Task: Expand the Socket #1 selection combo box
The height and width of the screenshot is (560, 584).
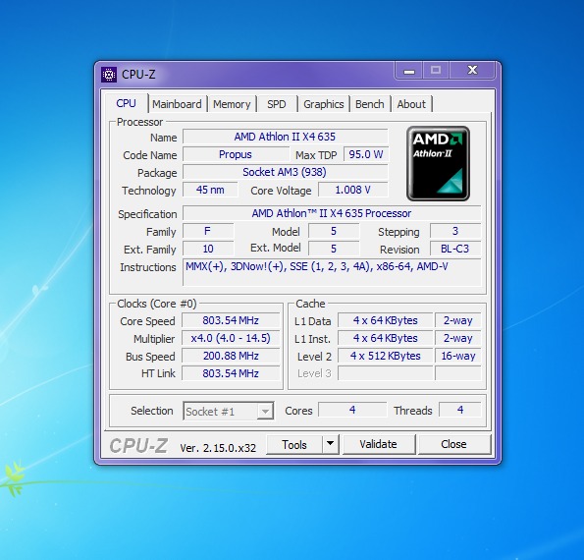Action: [x=229, y=411]
